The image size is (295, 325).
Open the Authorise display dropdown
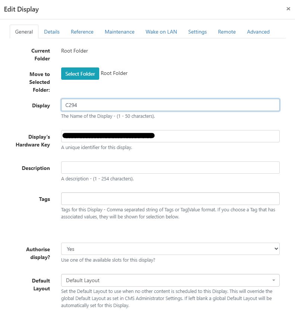pos(170,249)
